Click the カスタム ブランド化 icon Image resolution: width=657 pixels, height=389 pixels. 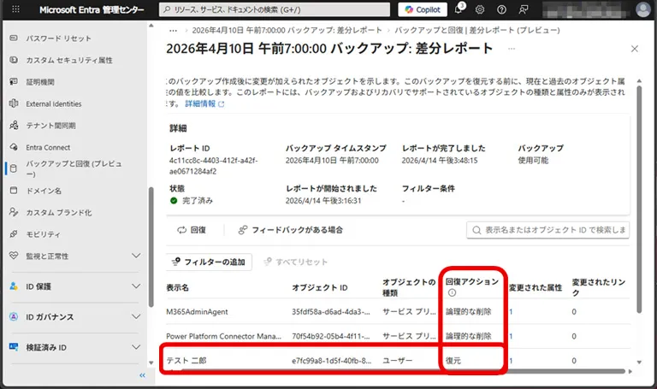click(x=14, y=212)
